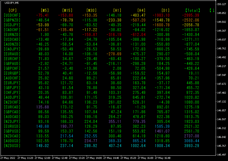Screen dimensions: 228x161
Task: Click USDCHF D1 value -1983.10
Action: click(161, 15)
